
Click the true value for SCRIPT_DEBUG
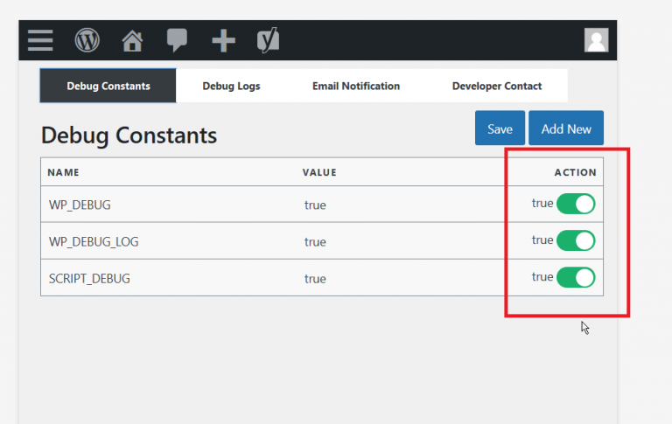(315, 279)
